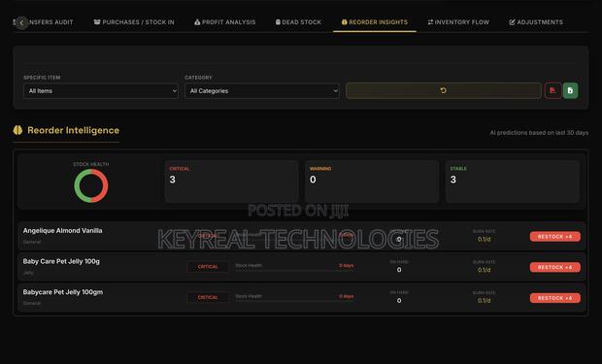
Task: Click burn rate value for Baby Care 100g
Action: (485, 270)
